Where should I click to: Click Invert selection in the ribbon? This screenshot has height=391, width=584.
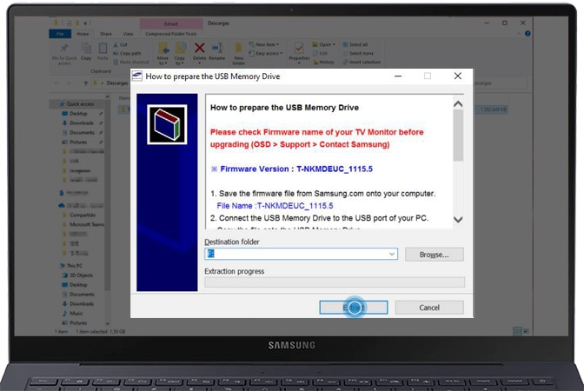pos(362,63)
